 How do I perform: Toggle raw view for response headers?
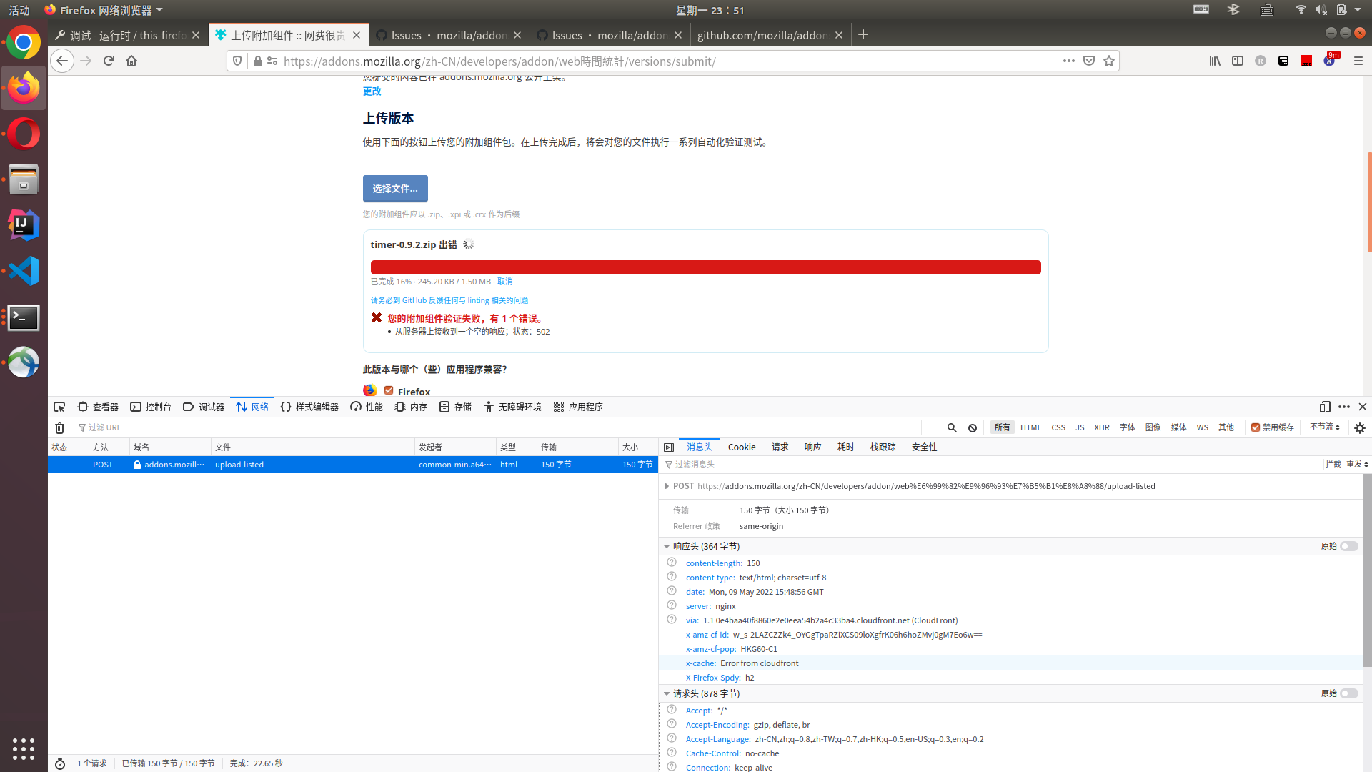click(x=1349, y=546)
